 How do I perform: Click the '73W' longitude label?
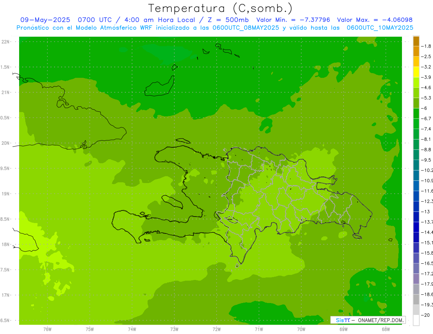[174, 329]
